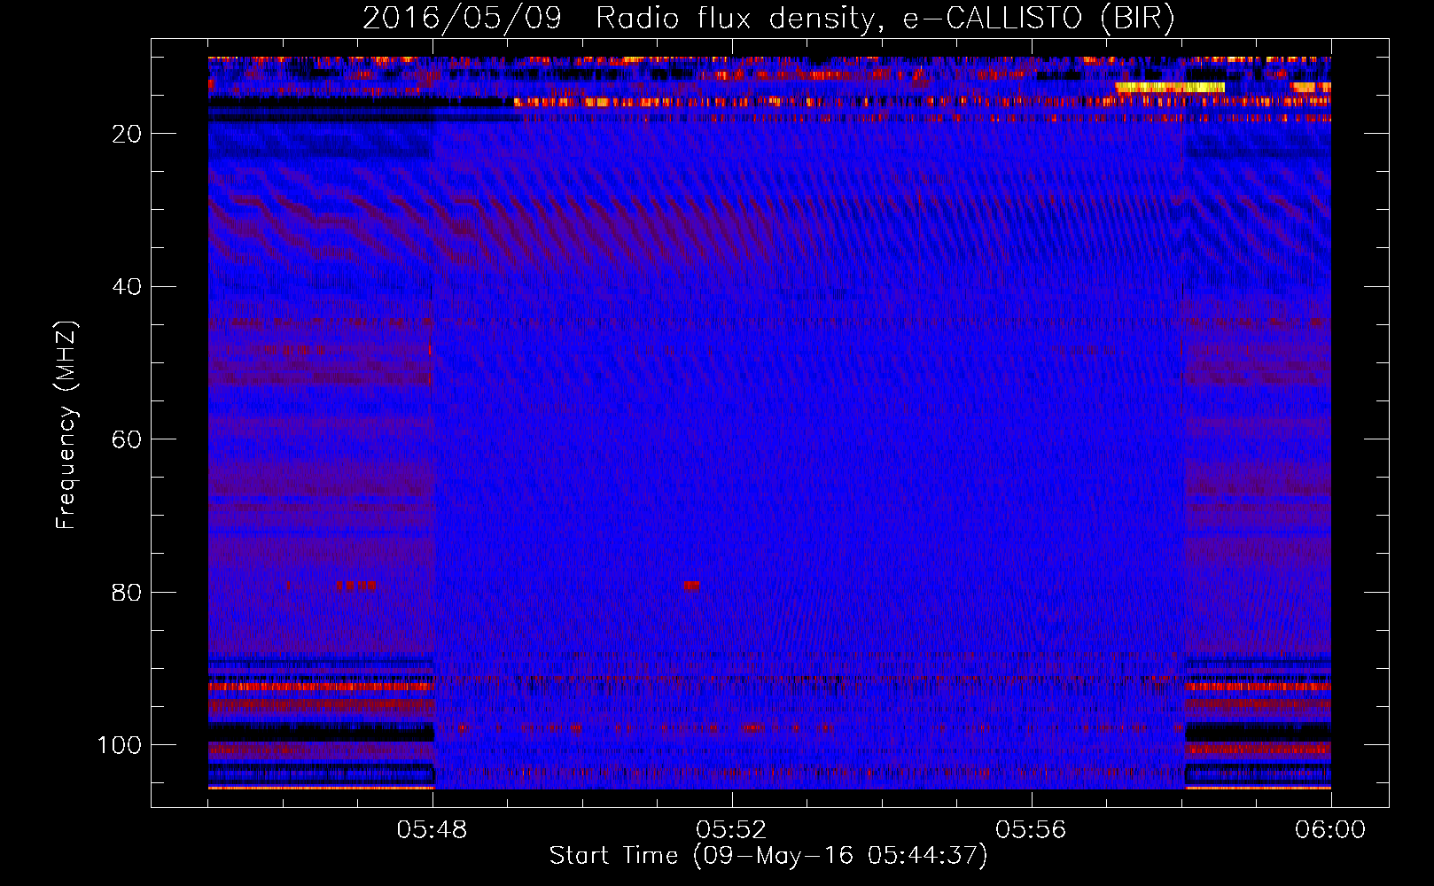Click the 40 frequency tick label
The height and width of the screenshot is (886, 1434).
tap(127, 287)
